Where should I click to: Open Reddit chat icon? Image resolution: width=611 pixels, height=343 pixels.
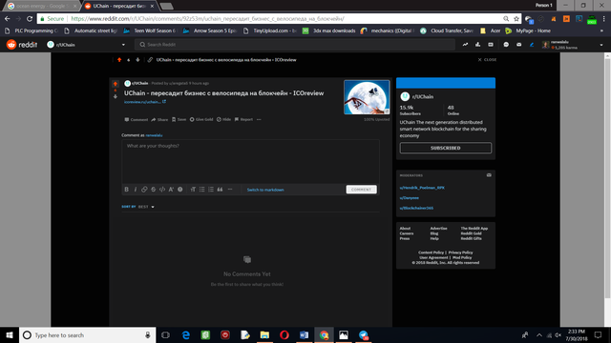(506, 45)
